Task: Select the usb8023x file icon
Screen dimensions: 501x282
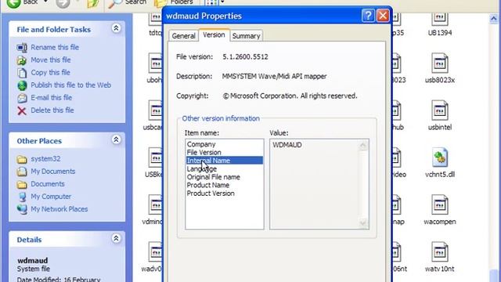Action: point(440,63)
